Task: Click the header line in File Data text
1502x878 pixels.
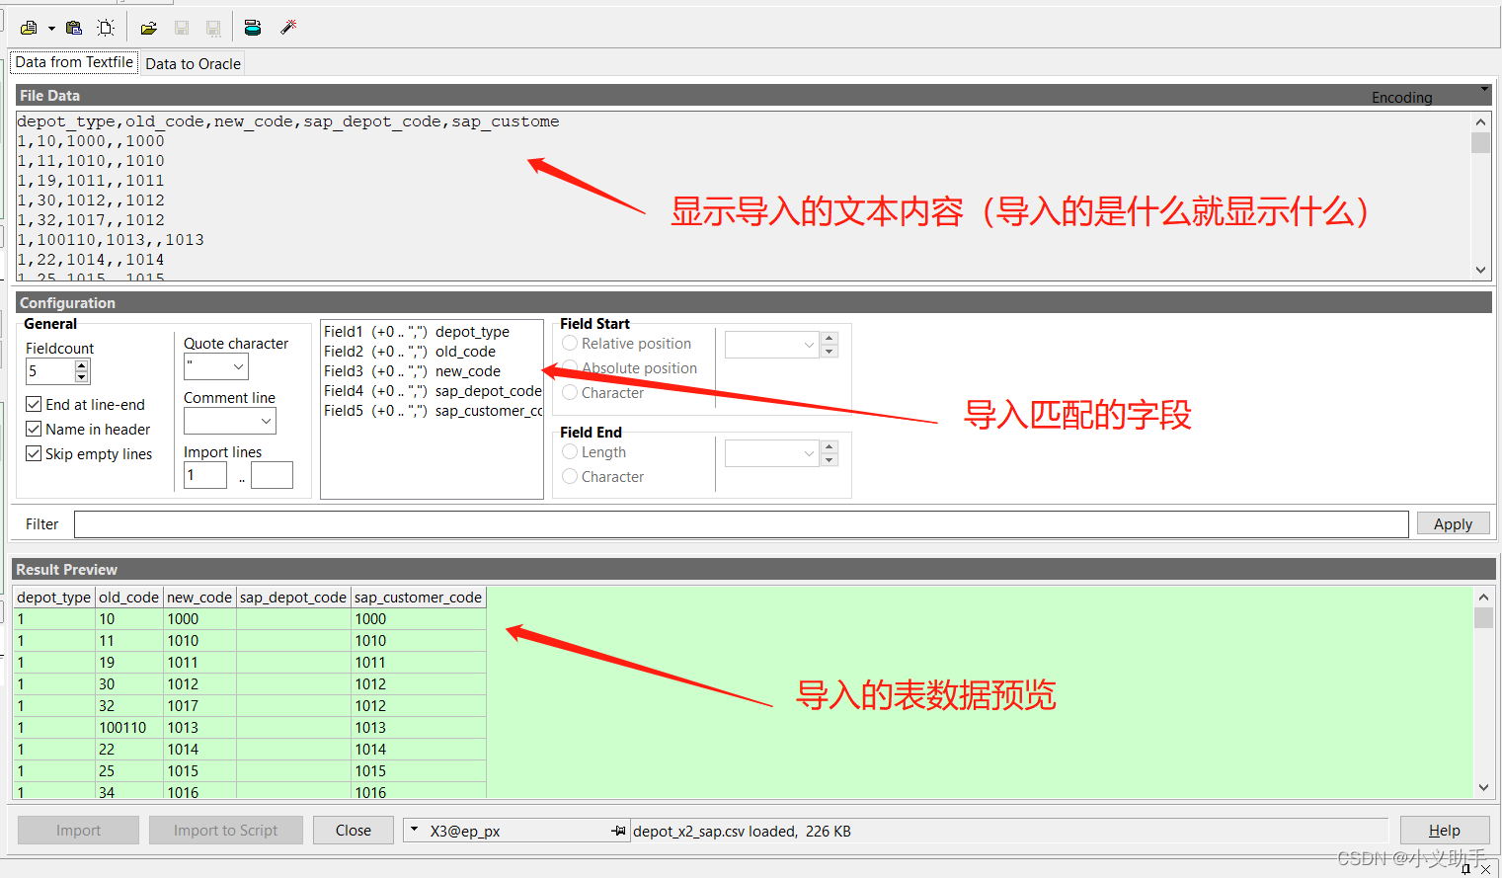Action: [288, 121]
